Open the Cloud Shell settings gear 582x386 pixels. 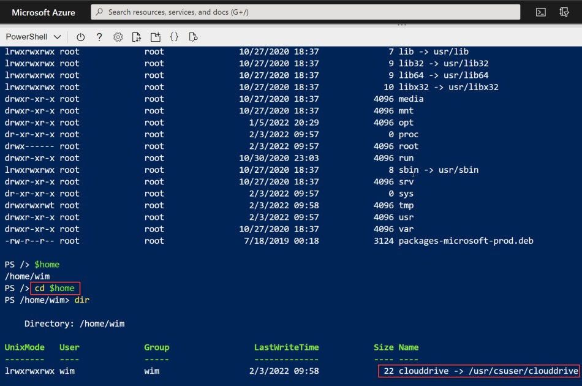point(118,37)
